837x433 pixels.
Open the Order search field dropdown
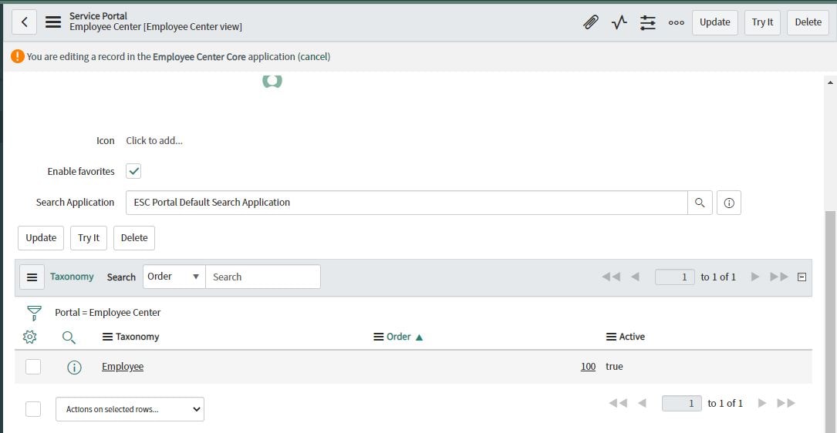[x=174, y=277]
